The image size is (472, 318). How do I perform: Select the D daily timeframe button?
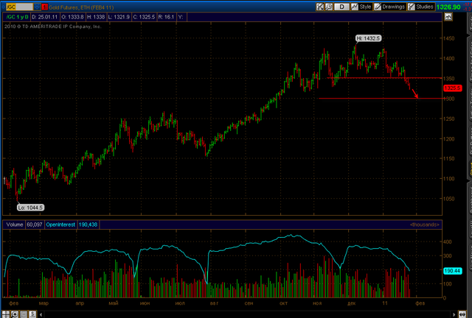(x=341, y=7)
